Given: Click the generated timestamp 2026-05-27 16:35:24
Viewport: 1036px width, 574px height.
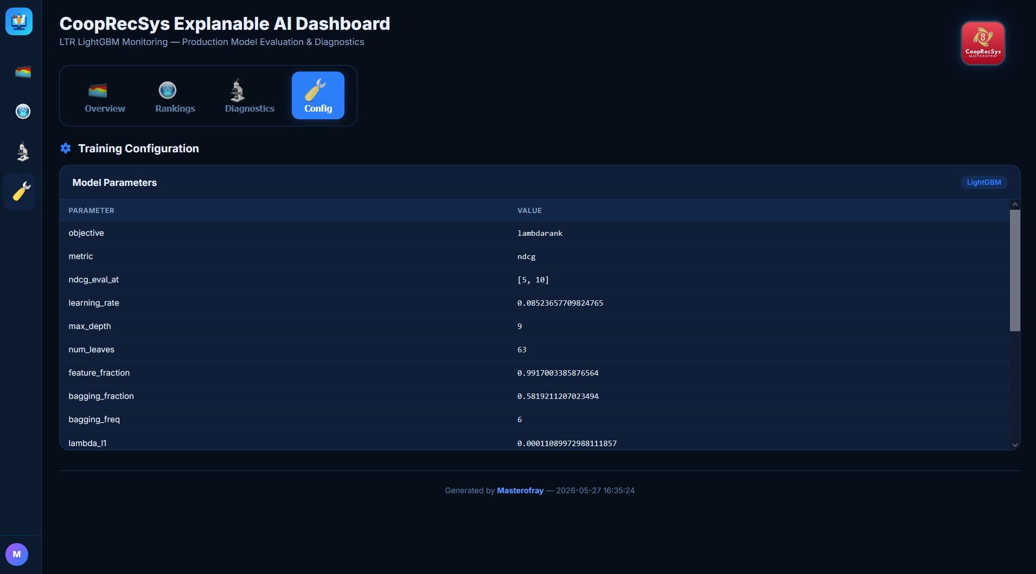Looking at the screenshot, I should click(595, 491).
